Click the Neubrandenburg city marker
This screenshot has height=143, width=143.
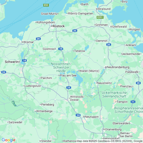(x=106, y=67)
